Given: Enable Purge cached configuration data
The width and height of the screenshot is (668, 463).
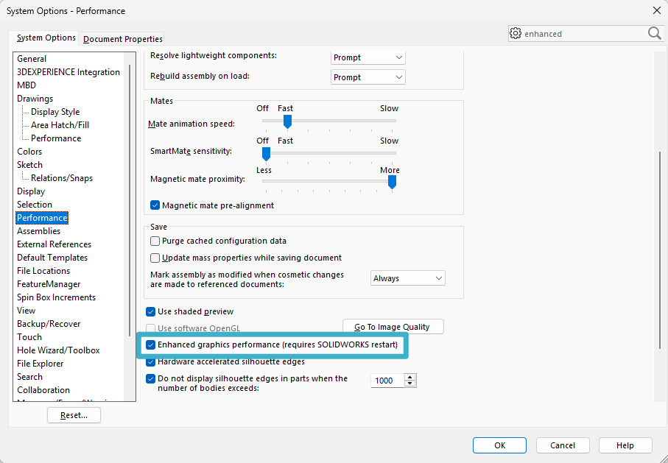Looking at the screenshot, I should point(155,241).
